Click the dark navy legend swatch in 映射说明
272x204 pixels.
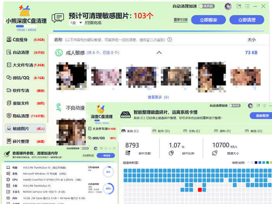point(256,163)
